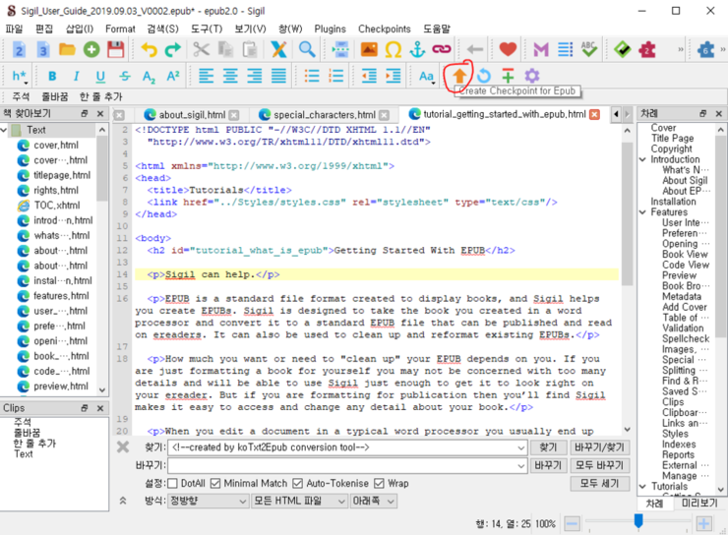Enable the DotAll checkbox
728x535 pixels.
click(172, 484)
